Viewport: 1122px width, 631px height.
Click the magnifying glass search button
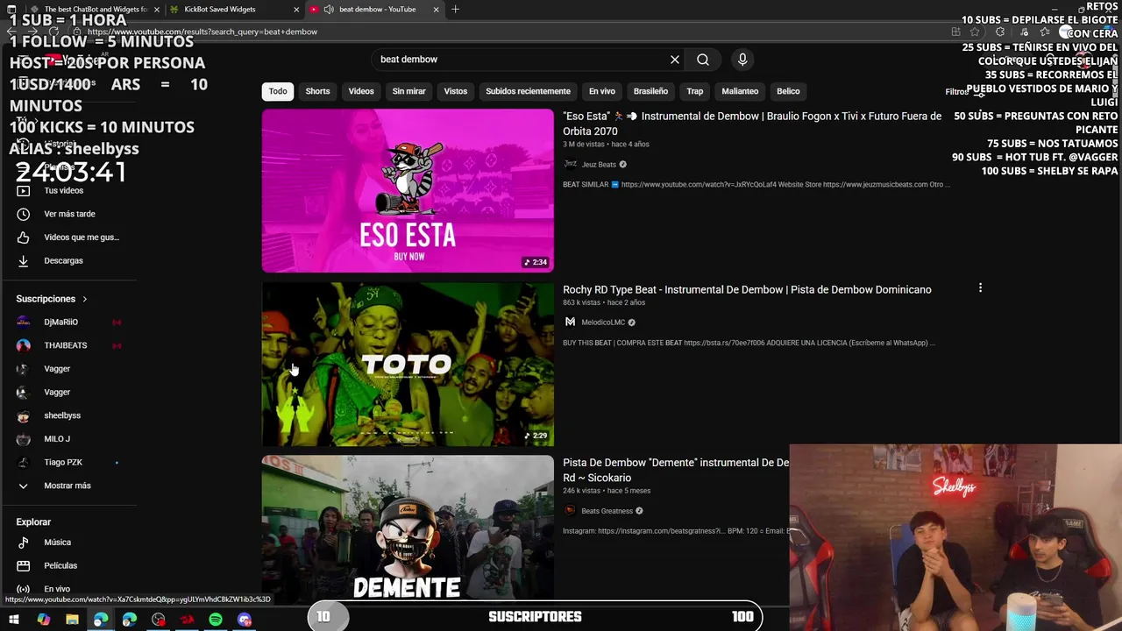pyautogui.click(x=703, y=60)
